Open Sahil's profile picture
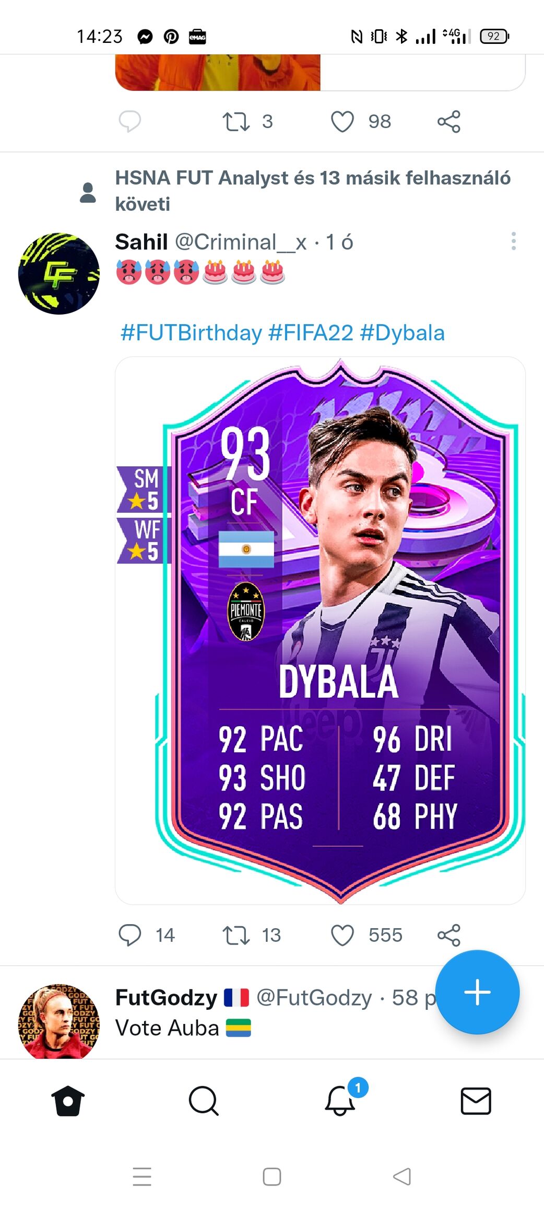Screen dimensions: 544x1210 coord(58,273)
